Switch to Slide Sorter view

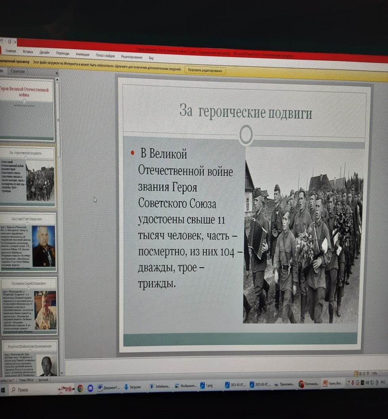pyautogui.click(x=361, y=373)
